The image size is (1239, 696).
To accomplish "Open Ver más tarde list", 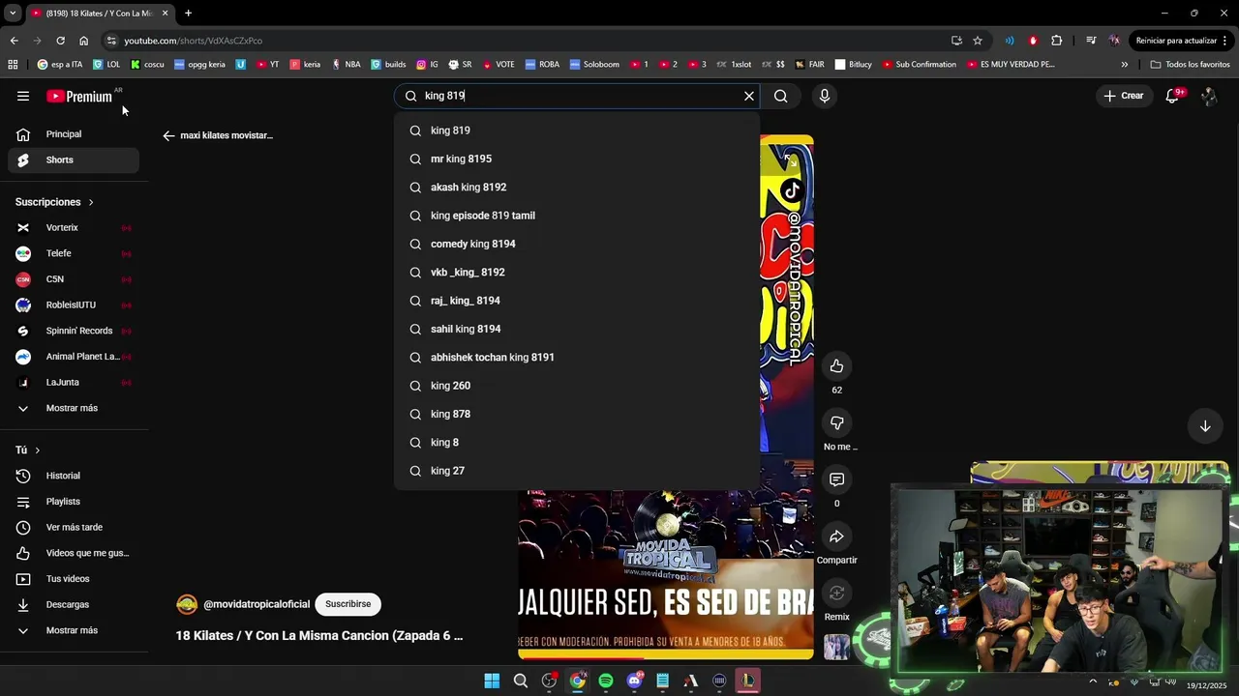I will [x=74, y=527].
